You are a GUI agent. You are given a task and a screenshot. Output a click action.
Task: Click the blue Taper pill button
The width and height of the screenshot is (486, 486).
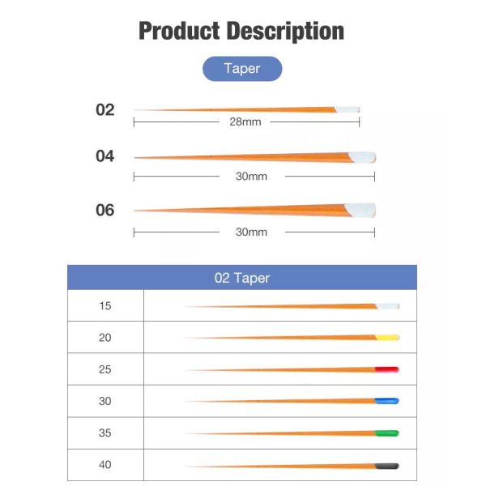242,68
